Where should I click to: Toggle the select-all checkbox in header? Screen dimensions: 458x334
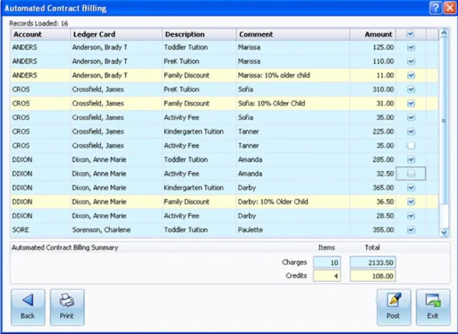tap(410, 34)
